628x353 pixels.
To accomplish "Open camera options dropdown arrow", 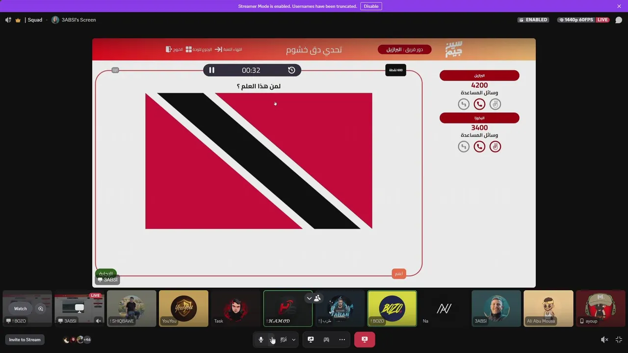I will pyautogui.click(x=293, y=339).
